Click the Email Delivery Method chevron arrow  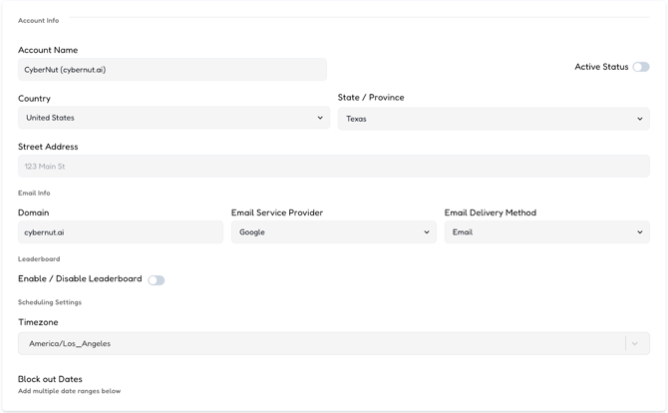[639, 232]
